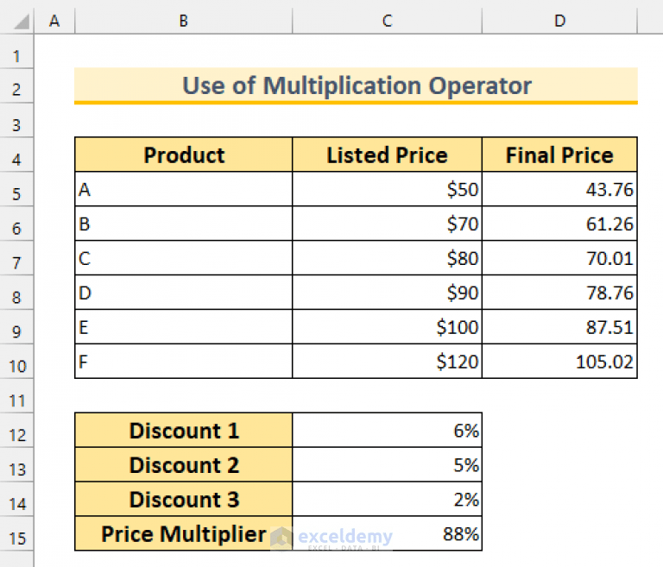
Task: Select the '5%' discount value cell
Action: (x=388, y=464)
